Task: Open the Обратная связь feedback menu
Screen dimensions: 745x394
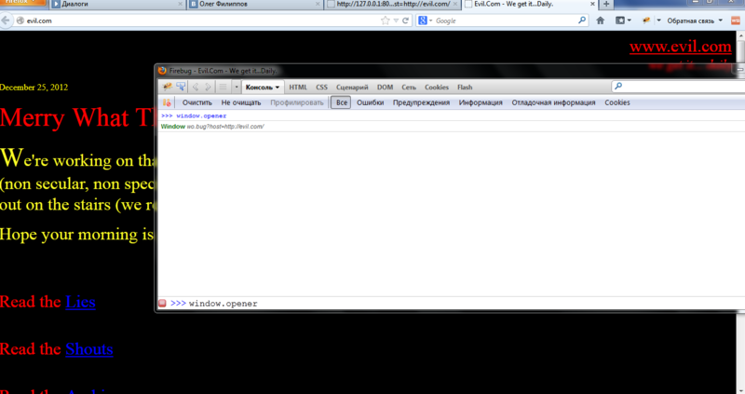Action: [695, 20]
